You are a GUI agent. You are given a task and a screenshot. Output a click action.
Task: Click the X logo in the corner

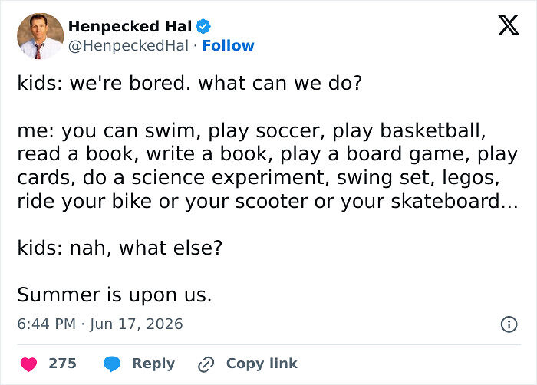pyautogui.click(x=509, y=25)
